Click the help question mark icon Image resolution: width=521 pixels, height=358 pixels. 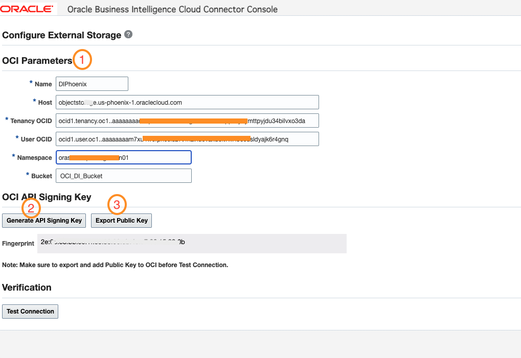(x=128, y=35)
